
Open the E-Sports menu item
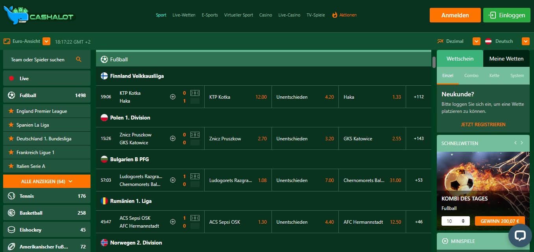(210, 15)
